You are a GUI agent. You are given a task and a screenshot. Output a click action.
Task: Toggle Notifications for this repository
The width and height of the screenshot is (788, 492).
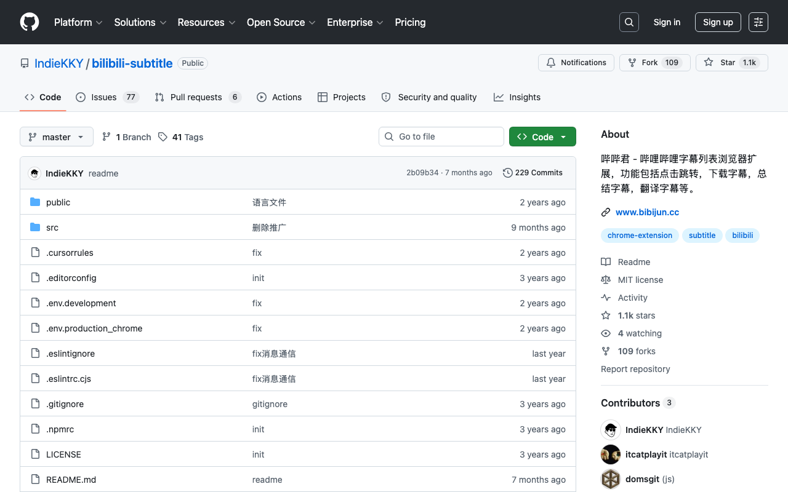coord(576,63)
